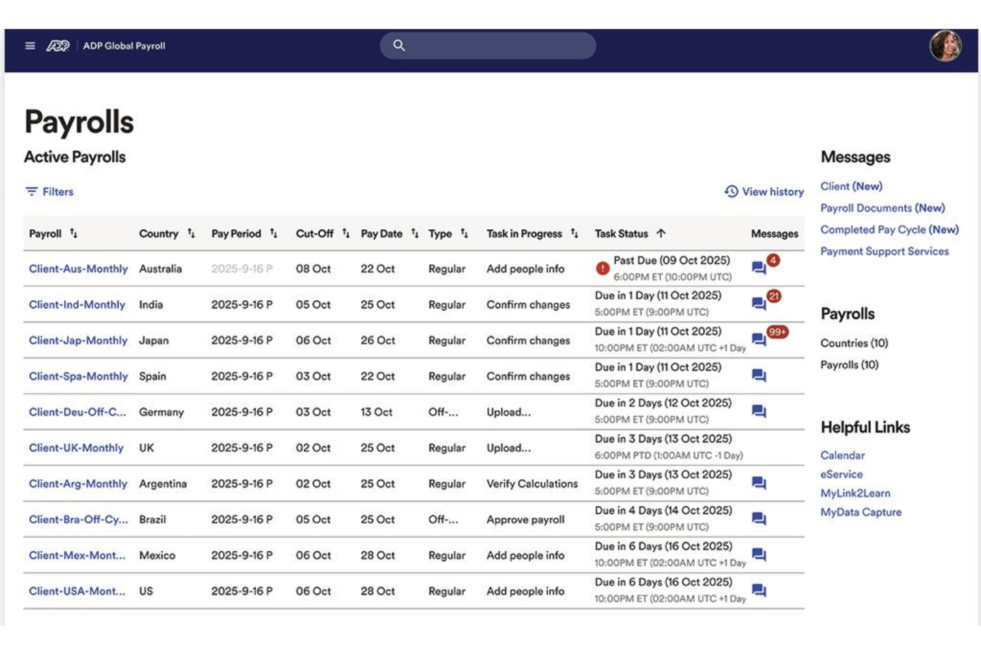This screenshot has height=654, width=981.
Task: Select the 'Past Due (09 Oct 2025)' status
Action: pyautogui.click(x=671, y=260)
